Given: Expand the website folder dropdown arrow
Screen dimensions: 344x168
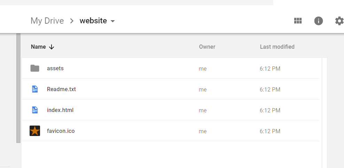Looking at the screenshot, I should coord(112,21).
